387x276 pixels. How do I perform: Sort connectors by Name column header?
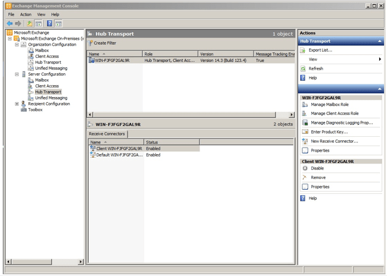116,142
